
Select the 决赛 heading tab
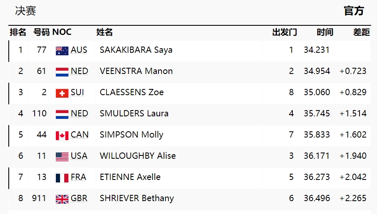pos(25,11)
